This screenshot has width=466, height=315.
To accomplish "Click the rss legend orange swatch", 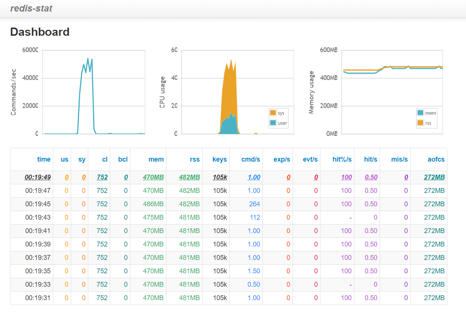I will (x=421, y=122).
